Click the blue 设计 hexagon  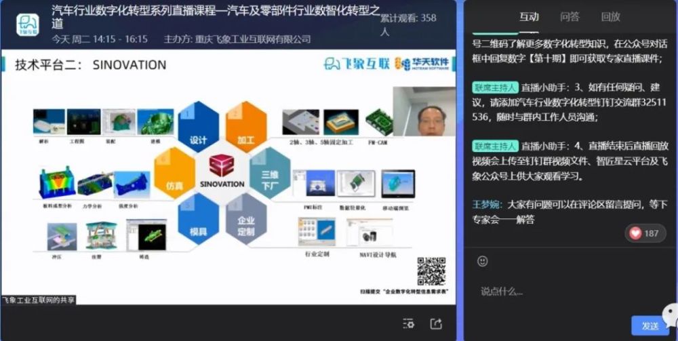pos(199,126)
